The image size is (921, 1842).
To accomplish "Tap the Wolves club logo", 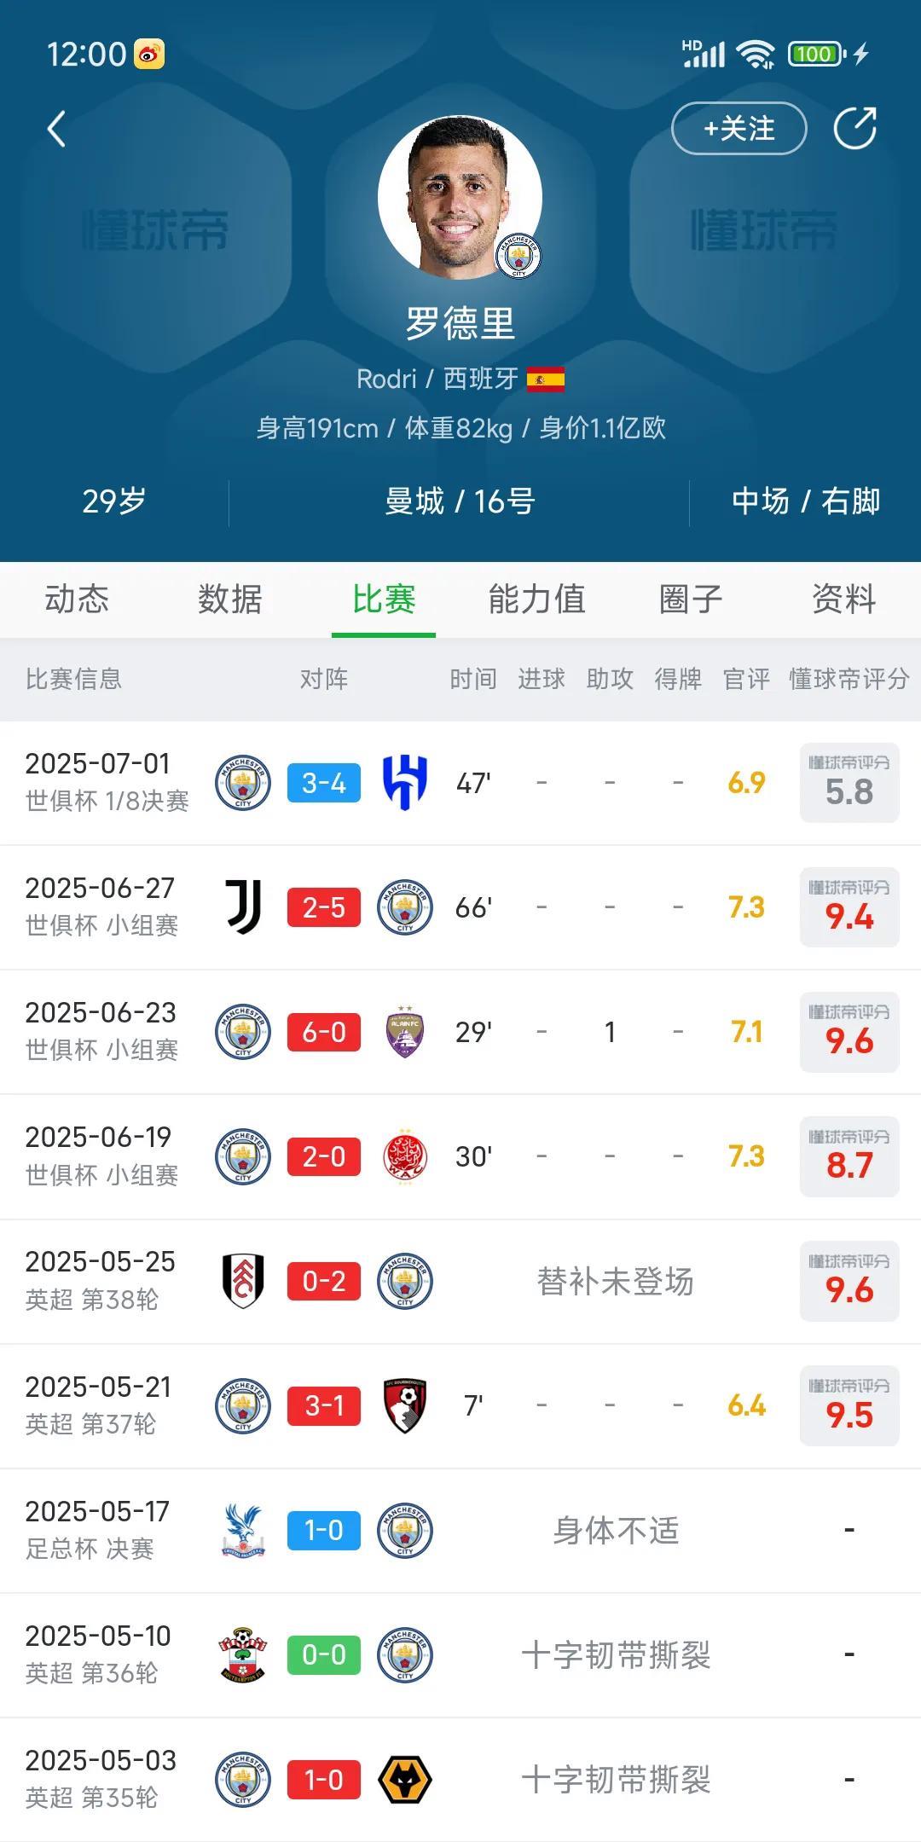I will 405,1780.
